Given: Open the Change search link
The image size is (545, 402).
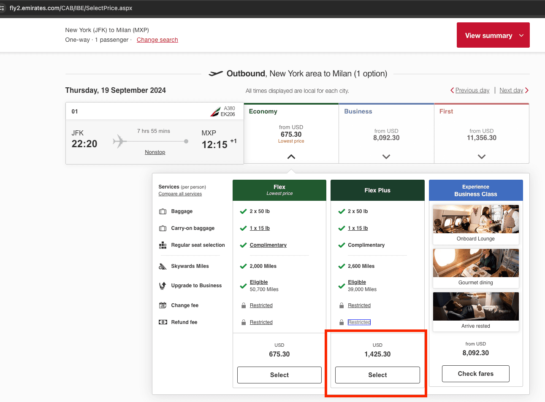Looking at the screenshot, I should (x=157, y=40).
